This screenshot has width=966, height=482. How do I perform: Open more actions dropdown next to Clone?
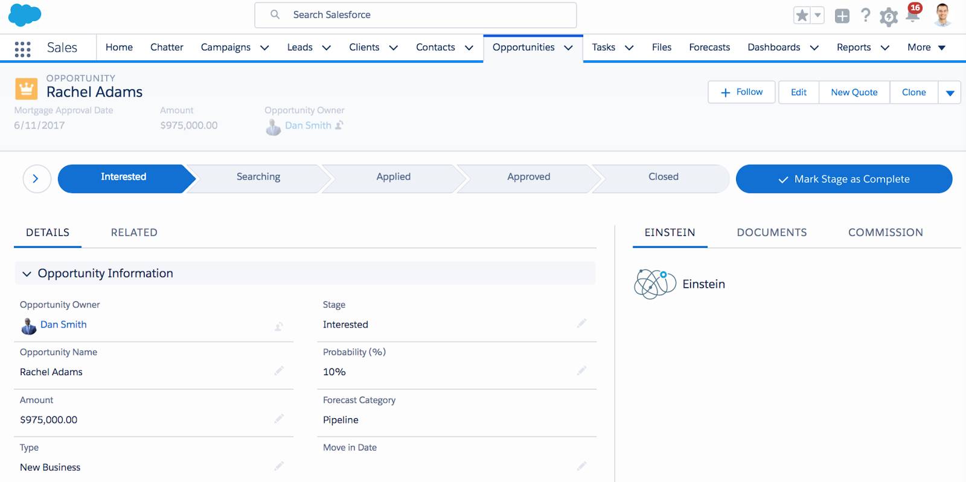coord(950,93)
